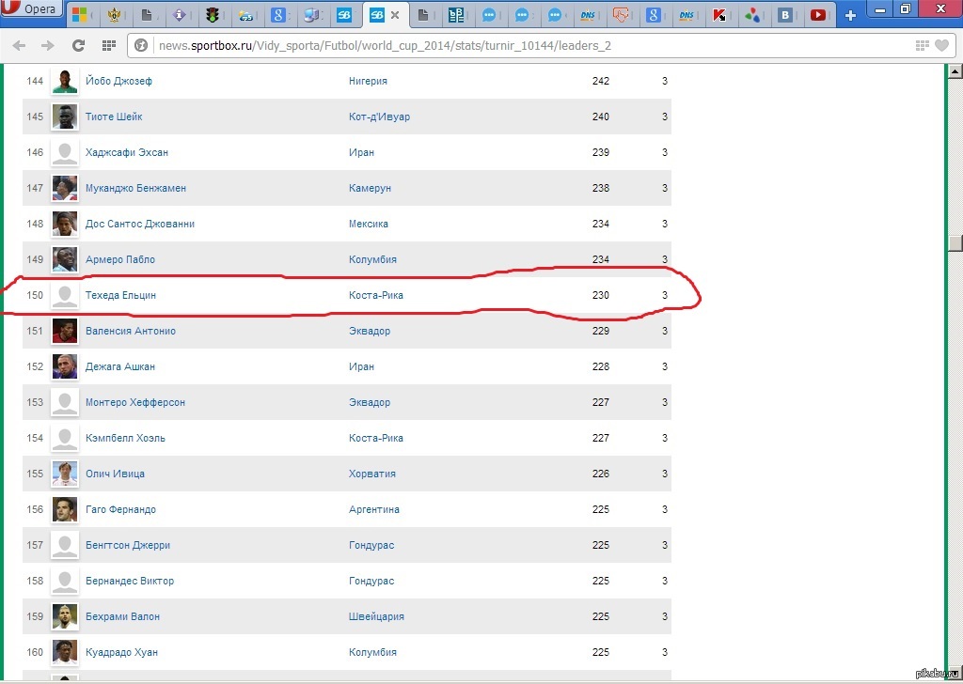Switch to the Kaspersky K tab
This screenshot has height=684, width=963.
pyautogui.click(x=719, y=15)
